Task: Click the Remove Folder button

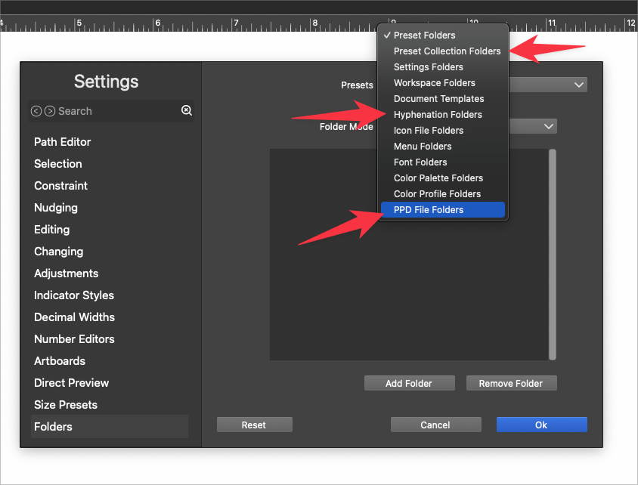Action: pos(511,384)
